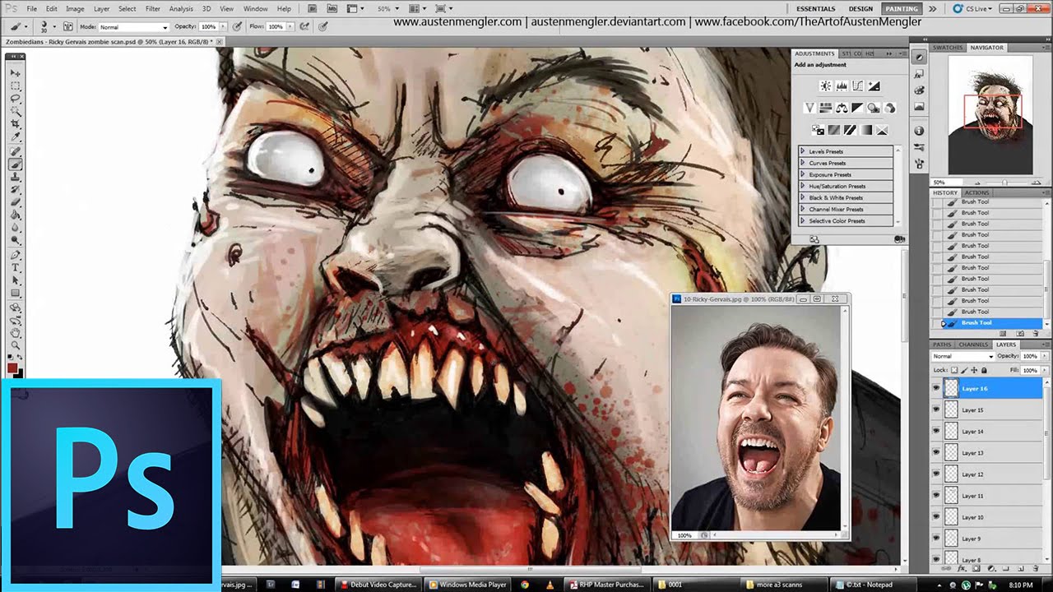The width and height of the screenshot is (1053, 592).
Task: Open the Info panel icon
Action: tap(919, 131)
